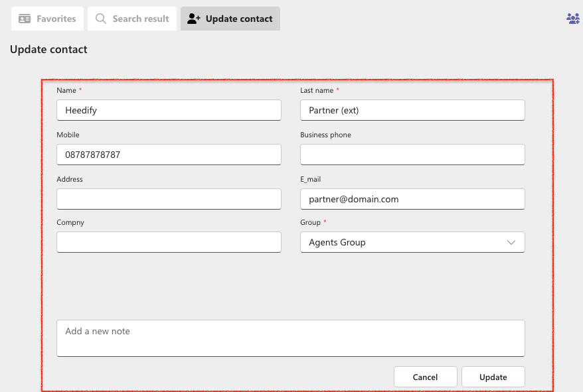Click the empty Business phone field
The image size is (583, 392).
pos(412,155)
